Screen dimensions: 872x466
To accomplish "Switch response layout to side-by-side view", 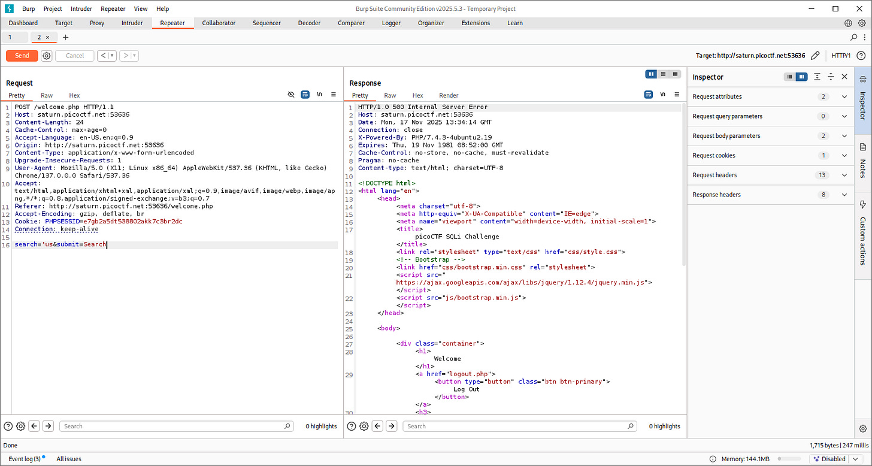I will point(651,74).
